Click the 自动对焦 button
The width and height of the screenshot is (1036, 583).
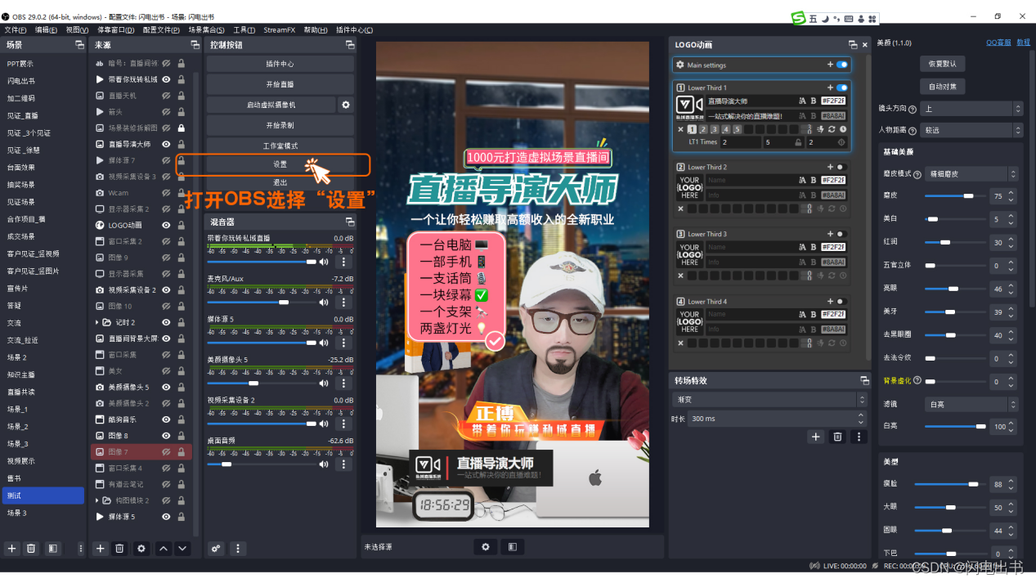point(942,86)
